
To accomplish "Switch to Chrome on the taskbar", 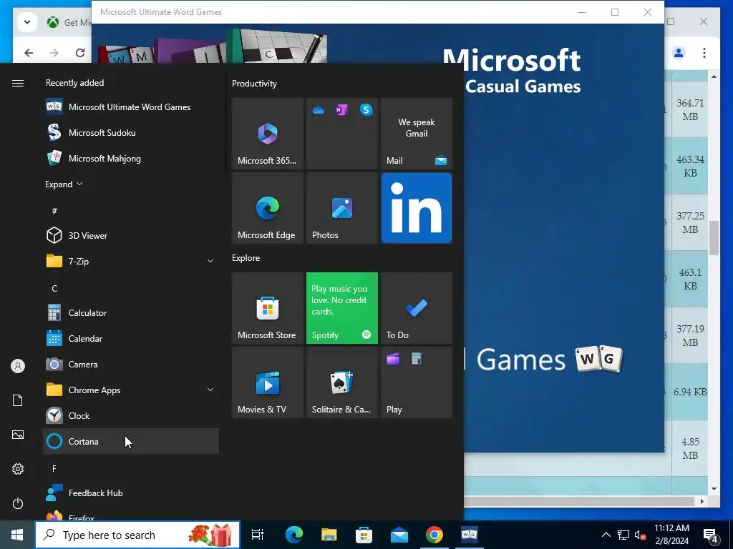I will pos(435,535).
